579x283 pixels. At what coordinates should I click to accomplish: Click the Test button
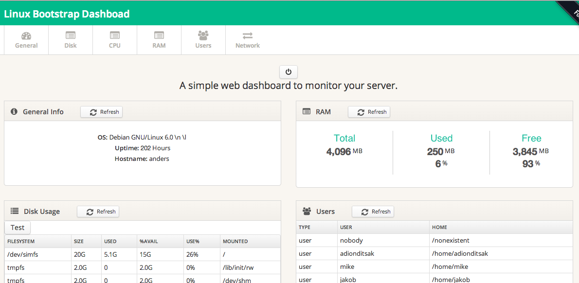(x=18, y=228)
